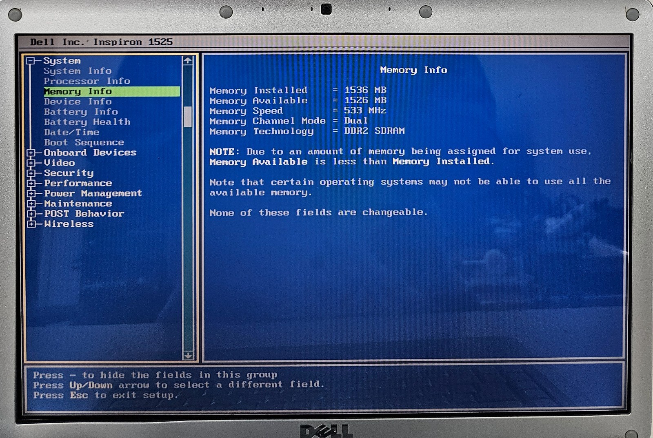Viewport: 653px width, 438px height.
Task: Click the NOTE: heading in details panel
Action: click(224, 152)
